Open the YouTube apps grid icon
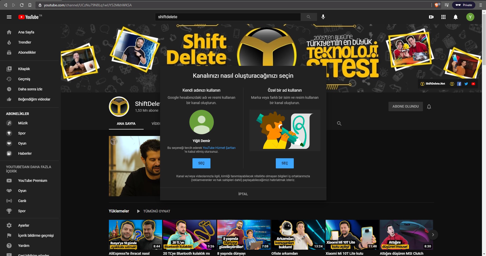The height and width of the screenshot is (256, 486). coord(443,17)
